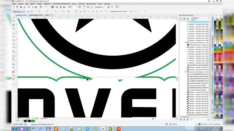Toggle Show Grid in the toolbar

pos(88,7)
